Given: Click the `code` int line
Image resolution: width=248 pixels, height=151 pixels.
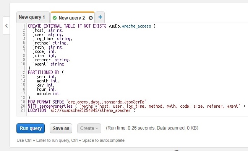Looking at the screenshot, I should click(x=45, y=51).
